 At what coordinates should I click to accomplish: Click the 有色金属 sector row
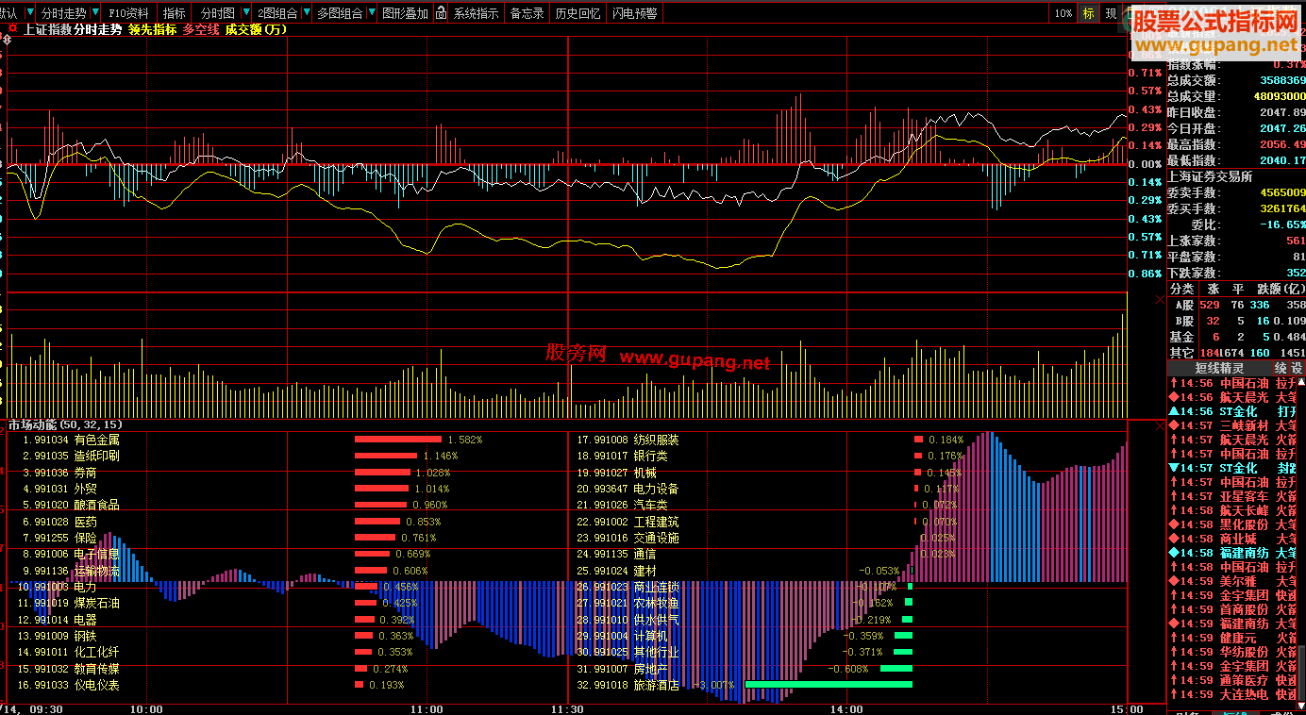pos(252,440)
